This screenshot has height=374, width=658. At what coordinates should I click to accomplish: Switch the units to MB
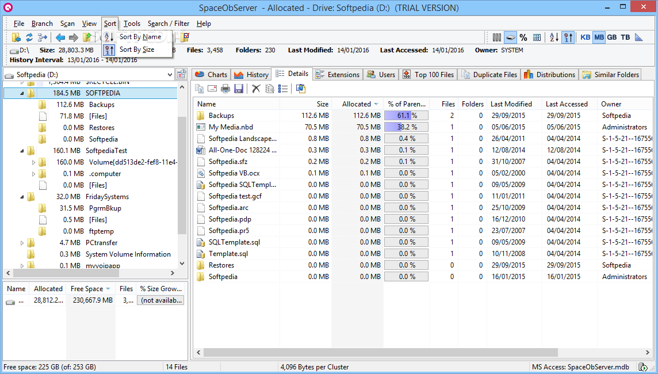pos(599,37)
